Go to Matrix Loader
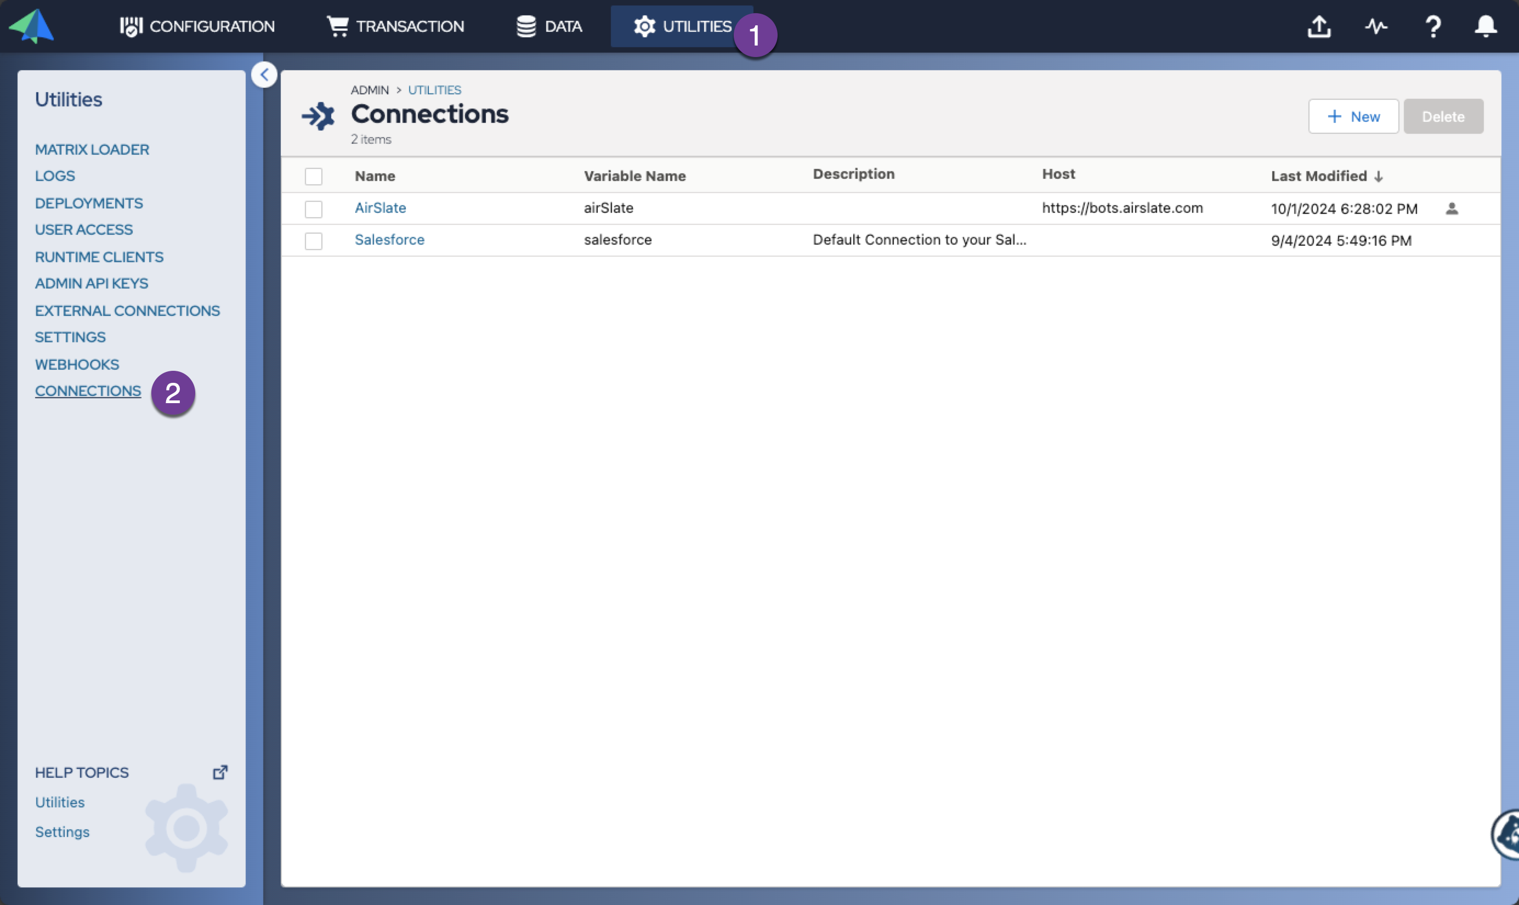The height and width of the screenshot is (905, 1519). [x=92, y=149]
